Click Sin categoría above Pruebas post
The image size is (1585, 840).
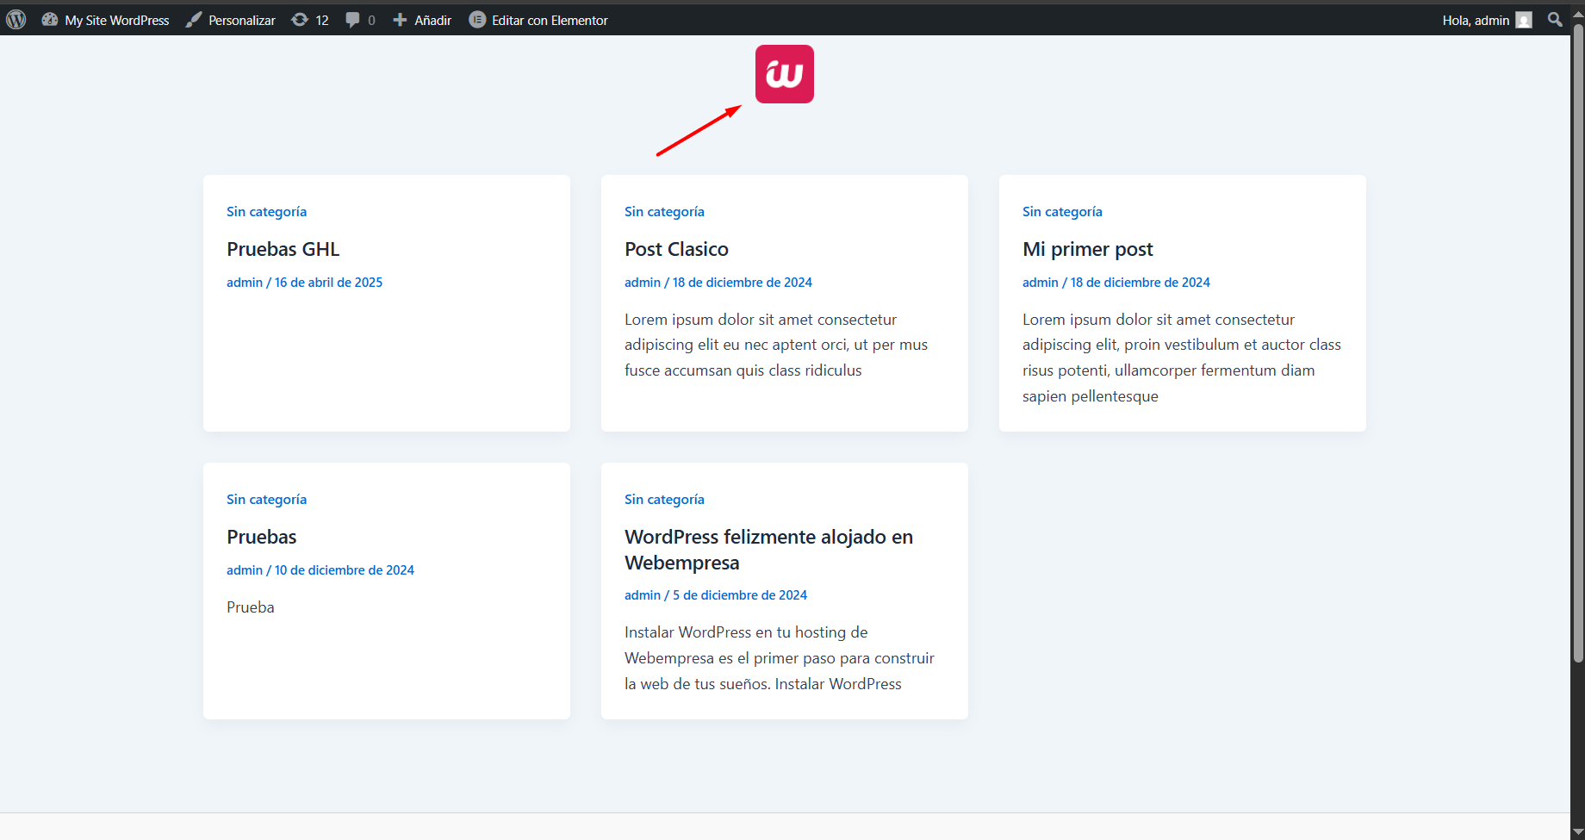267,500
